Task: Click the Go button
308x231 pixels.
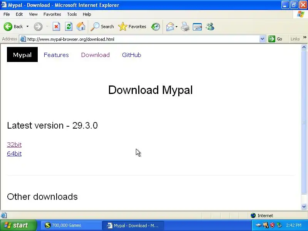Action: tap(276, 39)
